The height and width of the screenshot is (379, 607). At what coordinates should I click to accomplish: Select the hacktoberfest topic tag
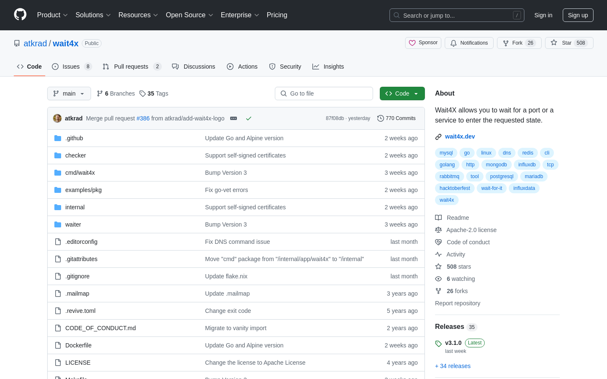point(455,188)
